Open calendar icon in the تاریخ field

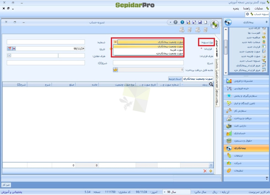tap(10, 49)
